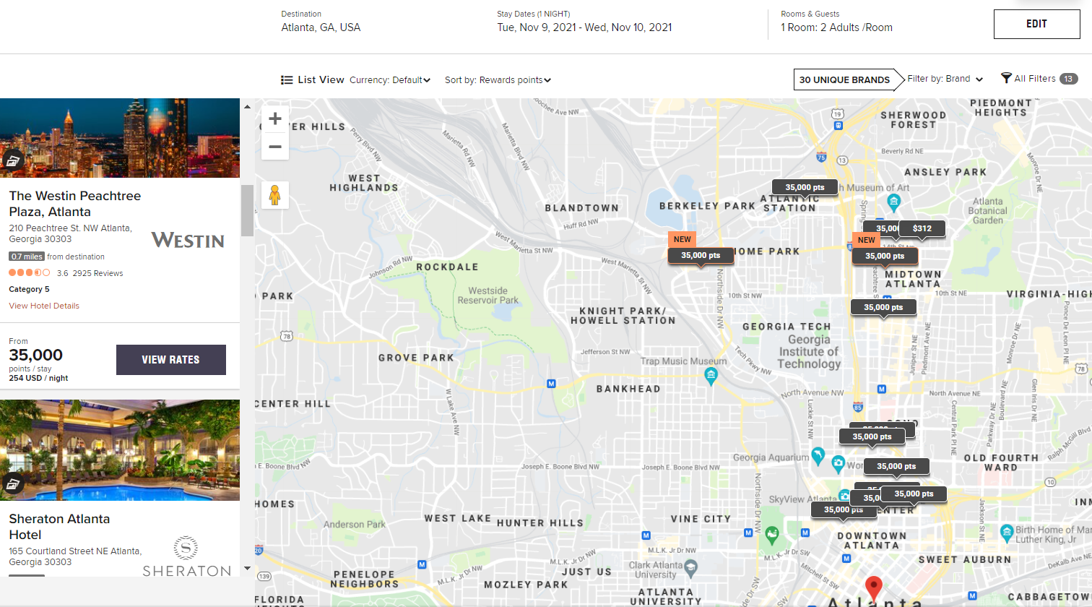Click hotel list scrollbar up arrow
The height and width of the screenshot is (607, 1092).
pyautogui.click(x=248, y=106)
